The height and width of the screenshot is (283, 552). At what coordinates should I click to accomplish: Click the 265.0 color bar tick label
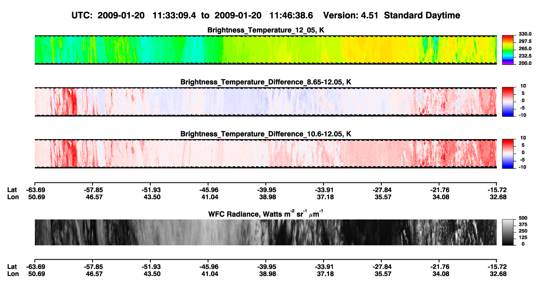[x=525, y=48]
